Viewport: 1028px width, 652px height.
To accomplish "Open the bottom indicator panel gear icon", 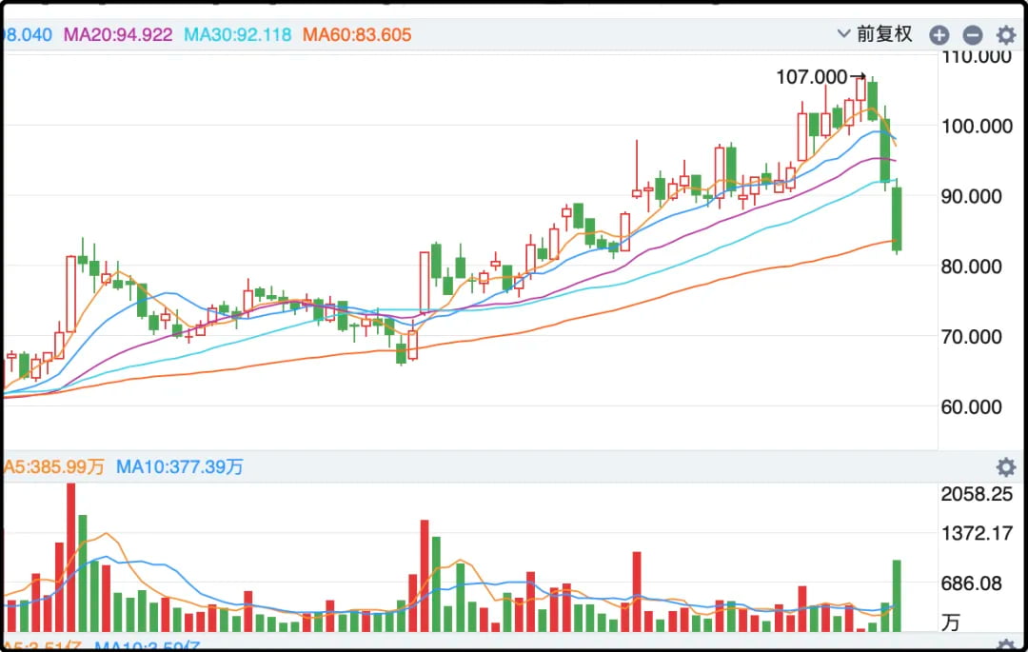I will point(1005,646).
